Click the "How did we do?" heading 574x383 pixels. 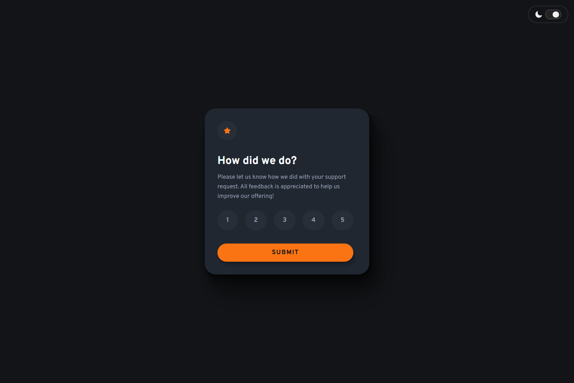tap(257, 160)
